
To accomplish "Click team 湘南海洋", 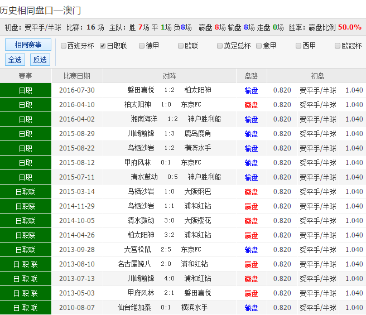I will point(144,119).
